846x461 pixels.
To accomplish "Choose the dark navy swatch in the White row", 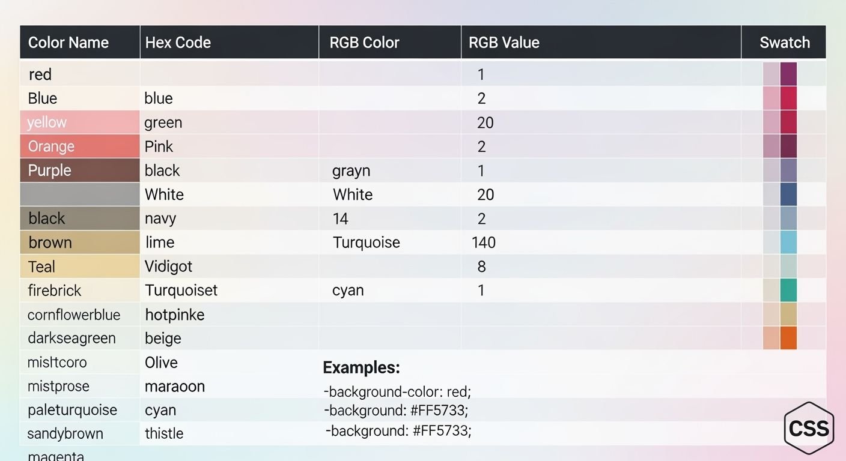I will (788, 194).
